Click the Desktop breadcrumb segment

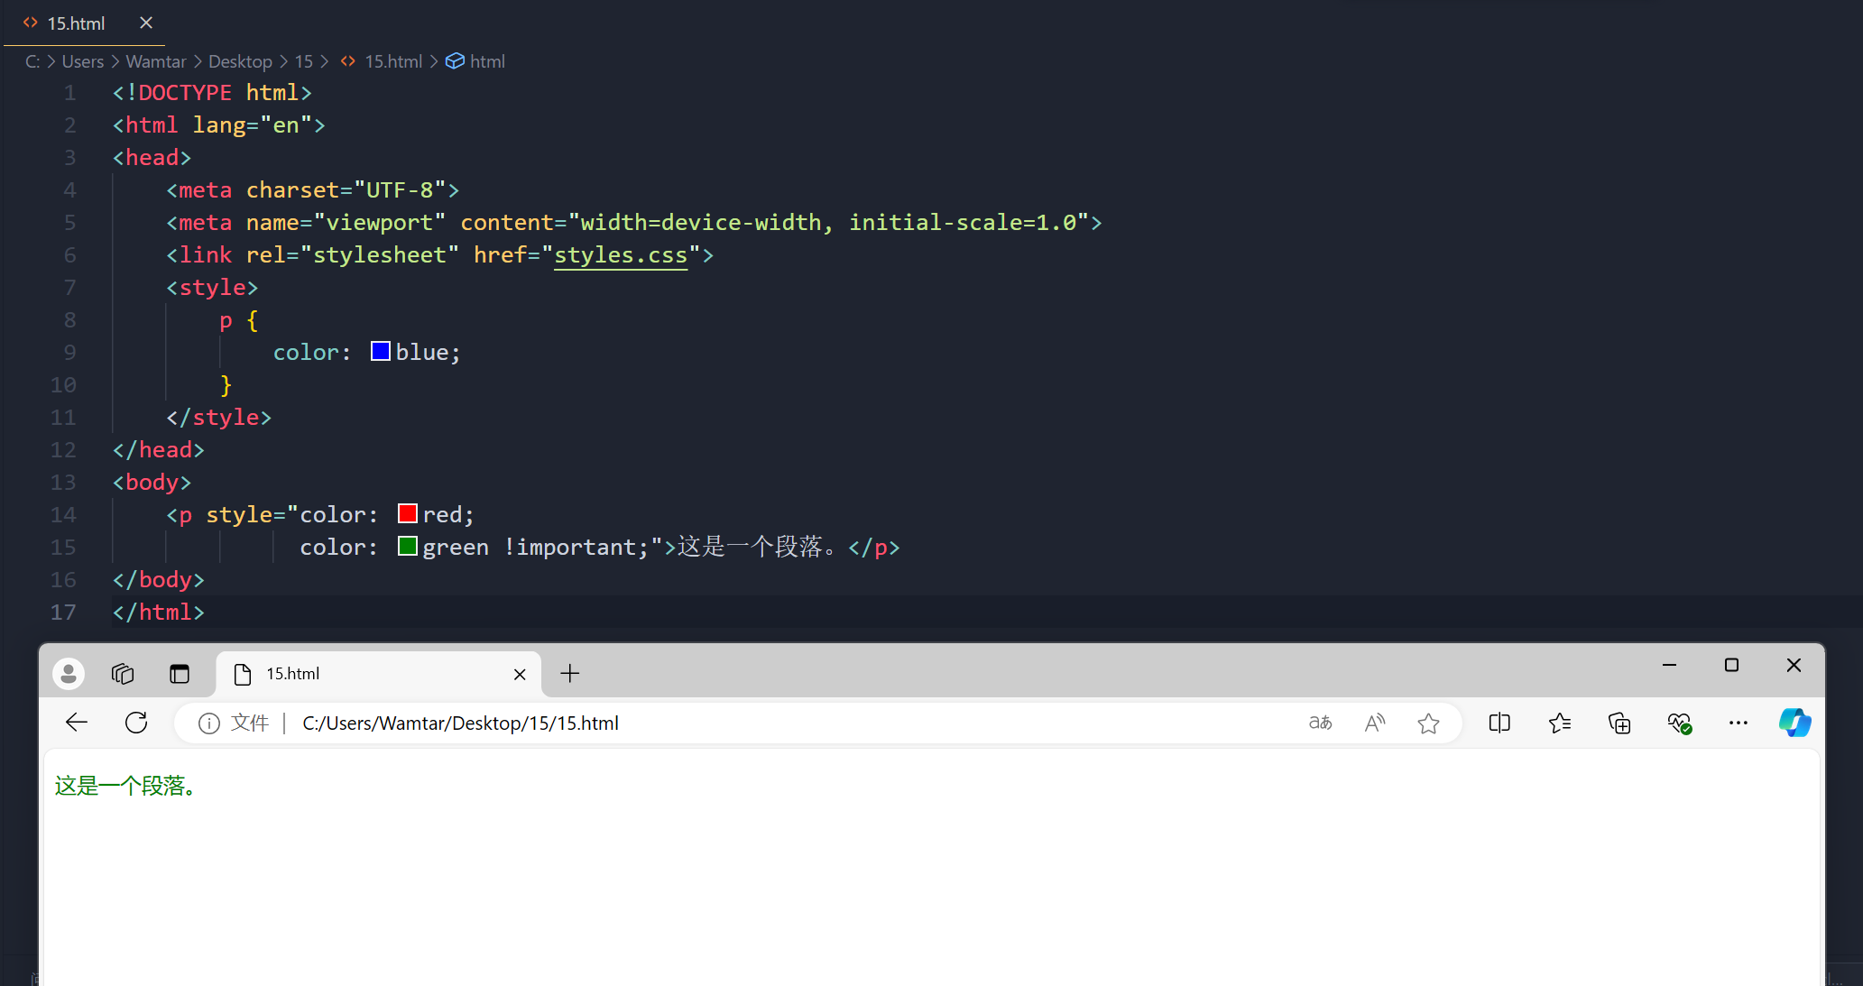pyautogui.click(x=240, y=61)
